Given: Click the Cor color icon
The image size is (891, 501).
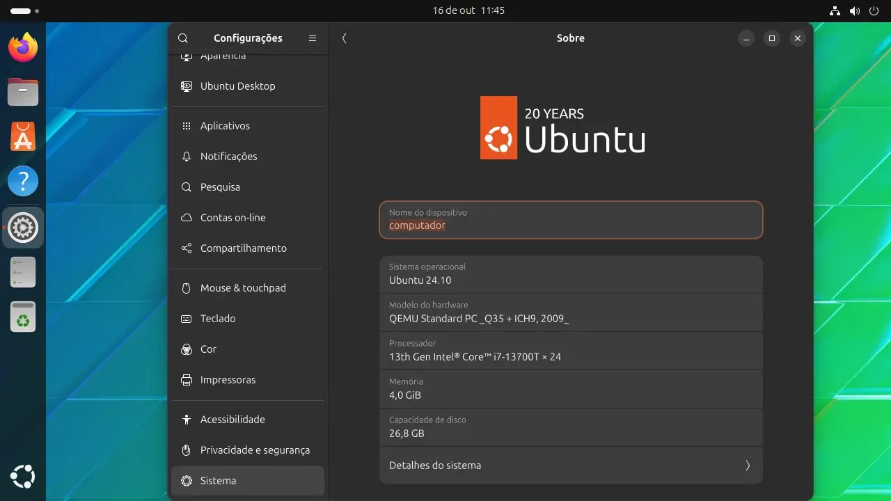Looking at the screenshot, I should click(x=186, y=349).
